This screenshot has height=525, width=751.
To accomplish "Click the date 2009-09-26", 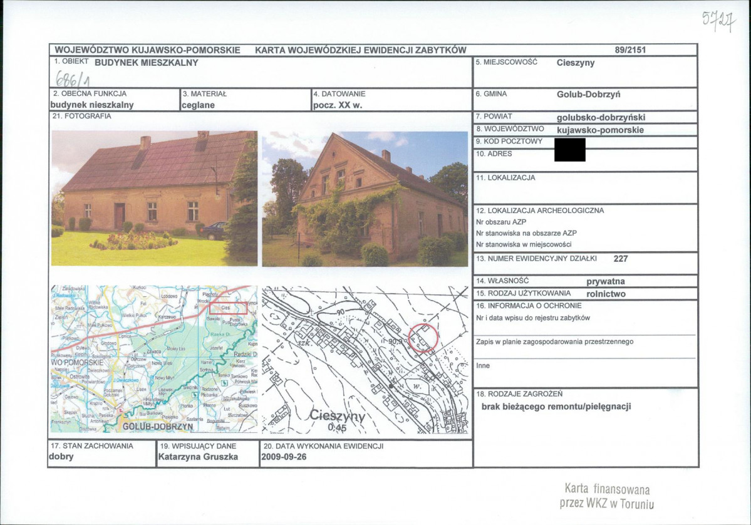I will (284, 457).
